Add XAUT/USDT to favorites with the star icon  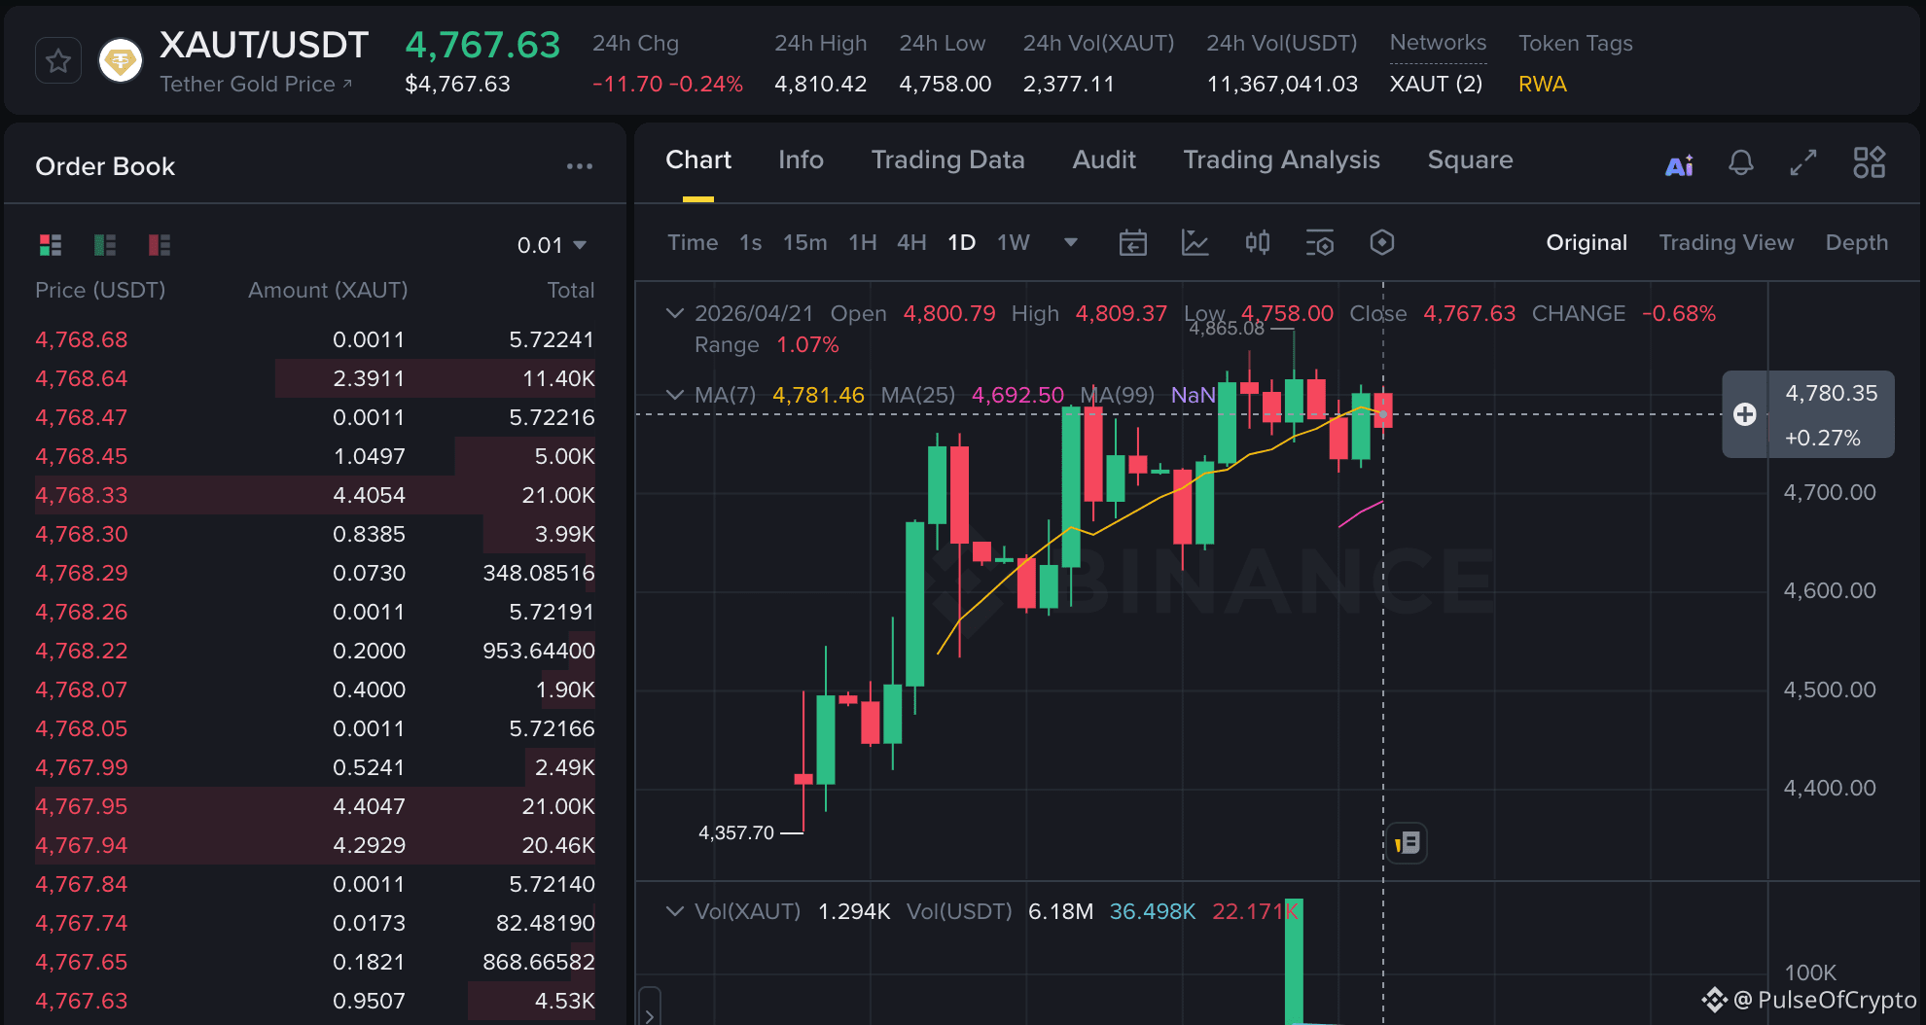58,61
